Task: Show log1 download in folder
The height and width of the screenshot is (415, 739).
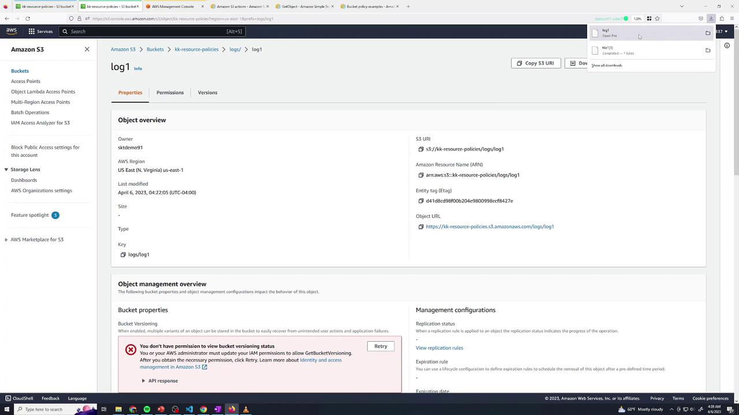Action: 708,33
